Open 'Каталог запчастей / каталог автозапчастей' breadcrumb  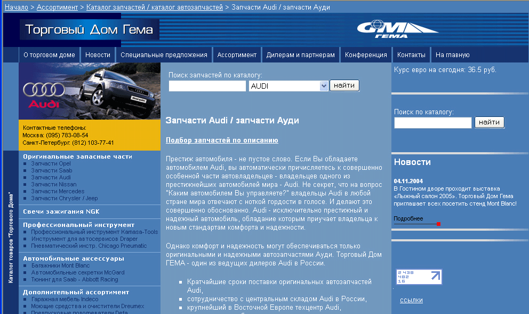click(155, 7)
